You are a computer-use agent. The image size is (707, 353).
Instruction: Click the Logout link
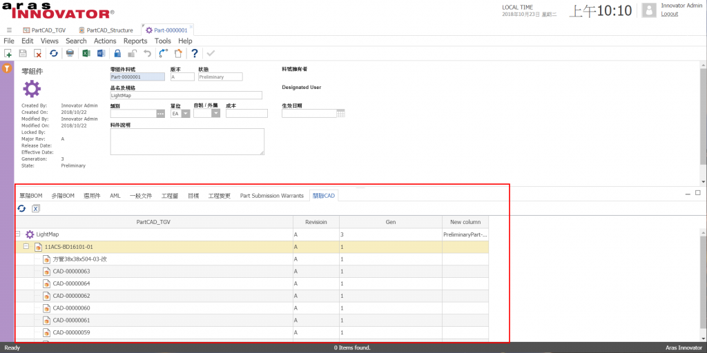coord(669,14)
